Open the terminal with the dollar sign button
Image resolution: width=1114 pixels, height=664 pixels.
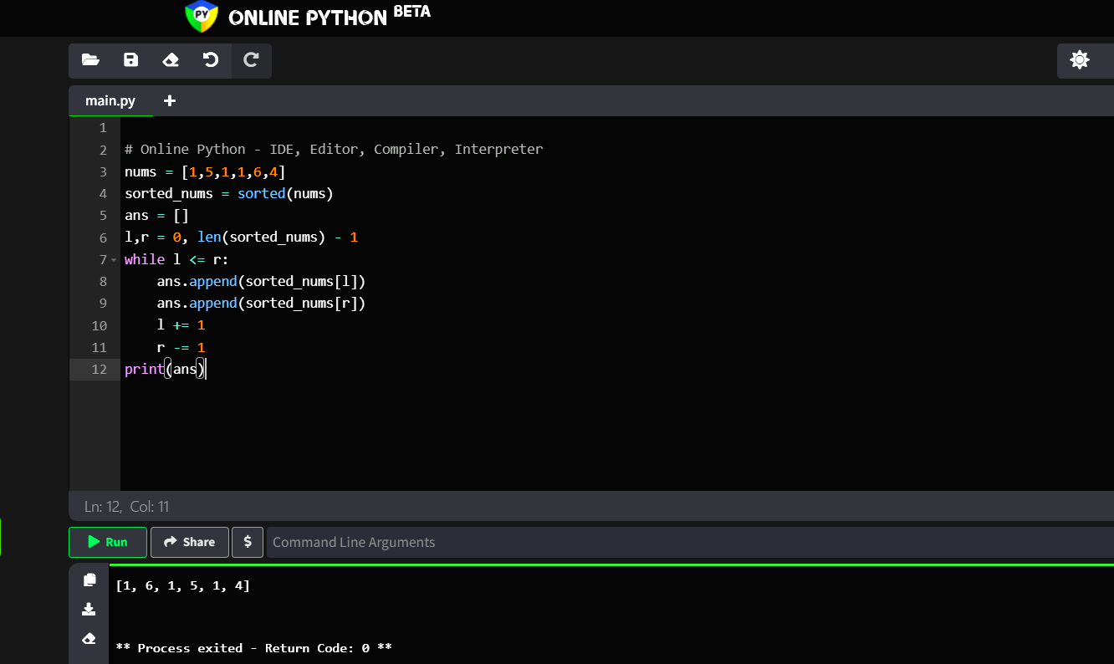(x=248, y=542)
